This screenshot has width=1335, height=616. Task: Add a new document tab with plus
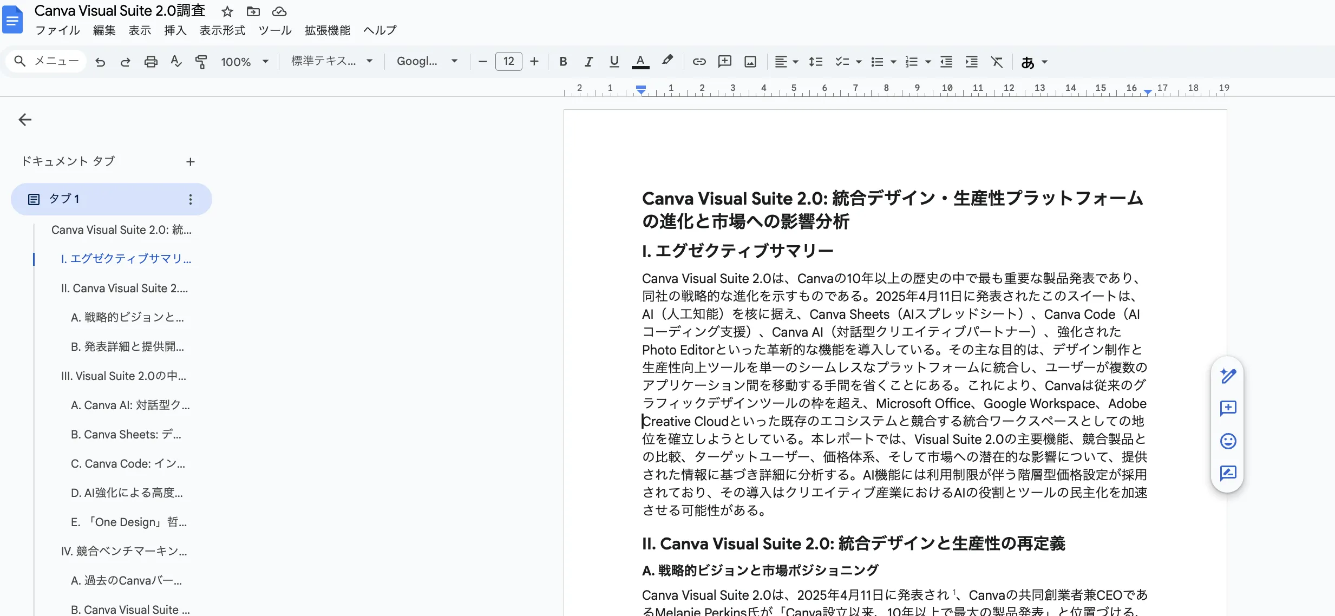pyautogui.click(x=191, y=162)
